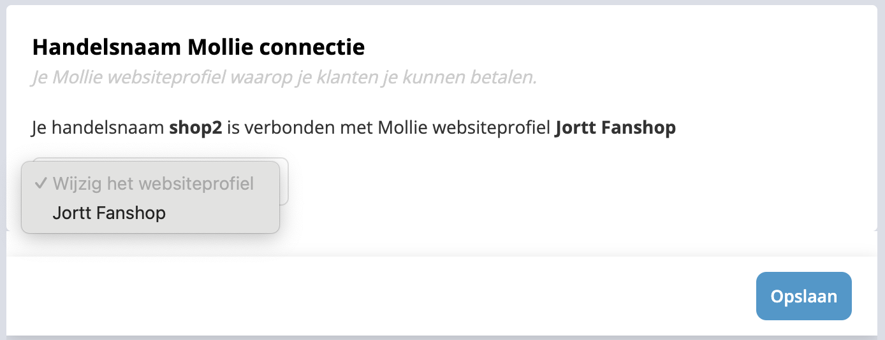885x340 pixels.
Task: Click the 'Handelsnaam Mollie connectie' heading
Action: tap(198, 47)
